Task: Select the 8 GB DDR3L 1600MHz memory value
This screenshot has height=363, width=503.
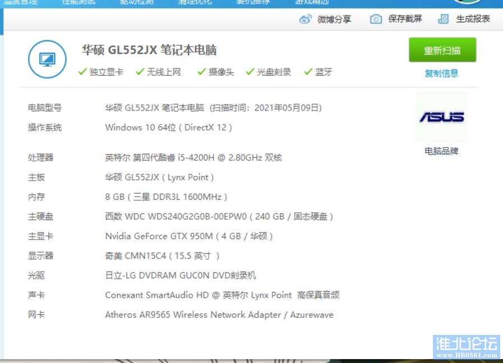Action: click(166, 197)
